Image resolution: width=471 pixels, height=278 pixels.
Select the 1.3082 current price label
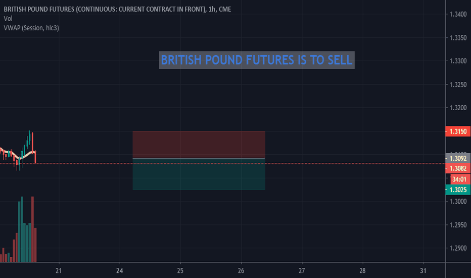(458, 168)
